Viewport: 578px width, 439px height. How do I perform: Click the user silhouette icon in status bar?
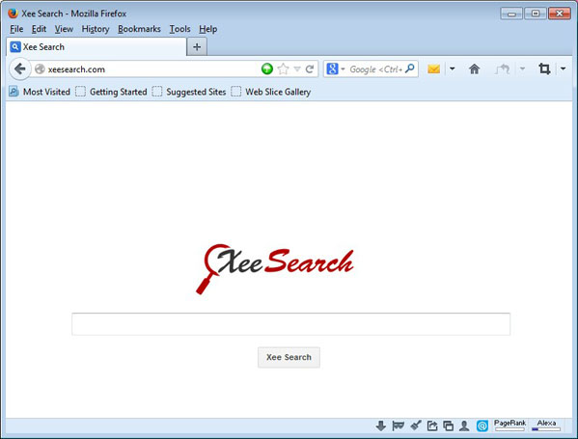click(464, 425)
